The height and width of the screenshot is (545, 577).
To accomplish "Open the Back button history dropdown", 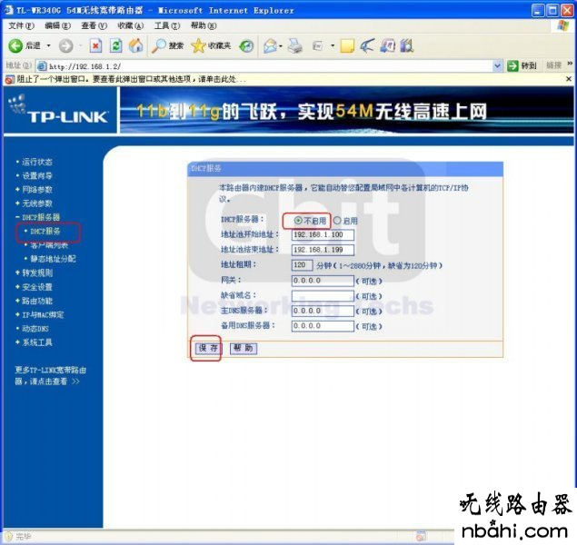I will tap(48, 45).
